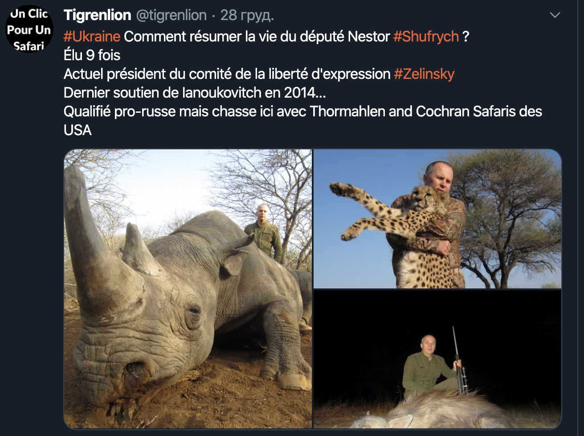Open the #Shufrych hashtag
584x436 pixels.
[x=426, y=37]
